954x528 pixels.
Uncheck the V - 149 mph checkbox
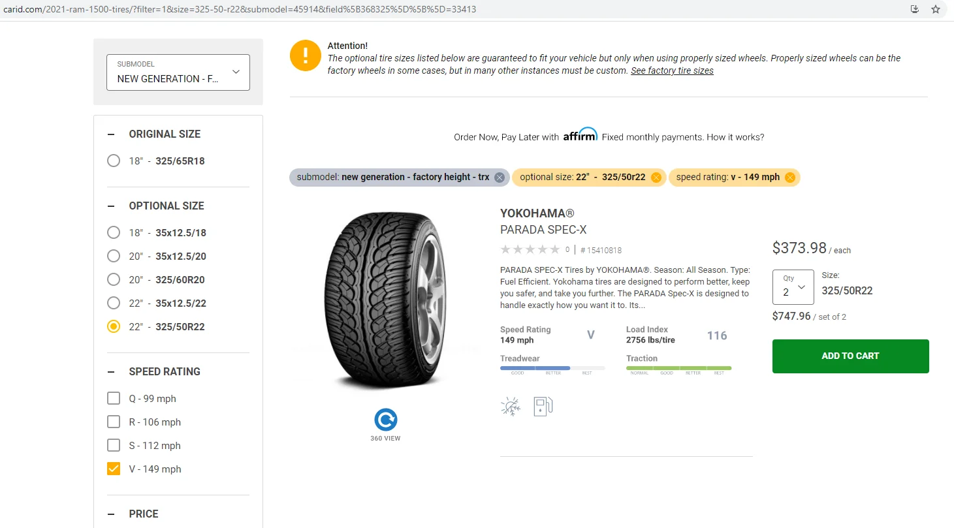114,469
